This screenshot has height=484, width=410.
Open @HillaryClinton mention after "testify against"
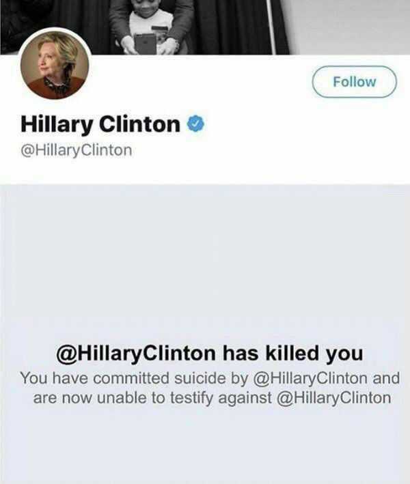click(333, 398)
